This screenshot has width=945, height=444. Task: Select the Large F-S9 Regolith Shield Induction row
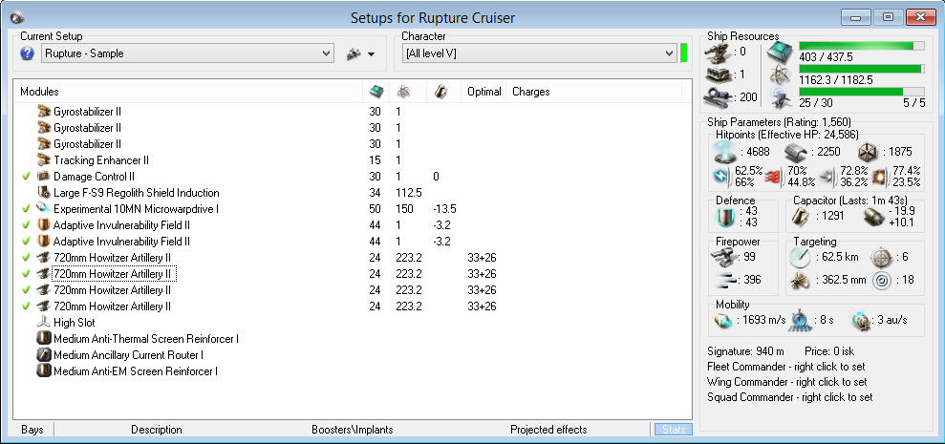[x=136, y=193]
